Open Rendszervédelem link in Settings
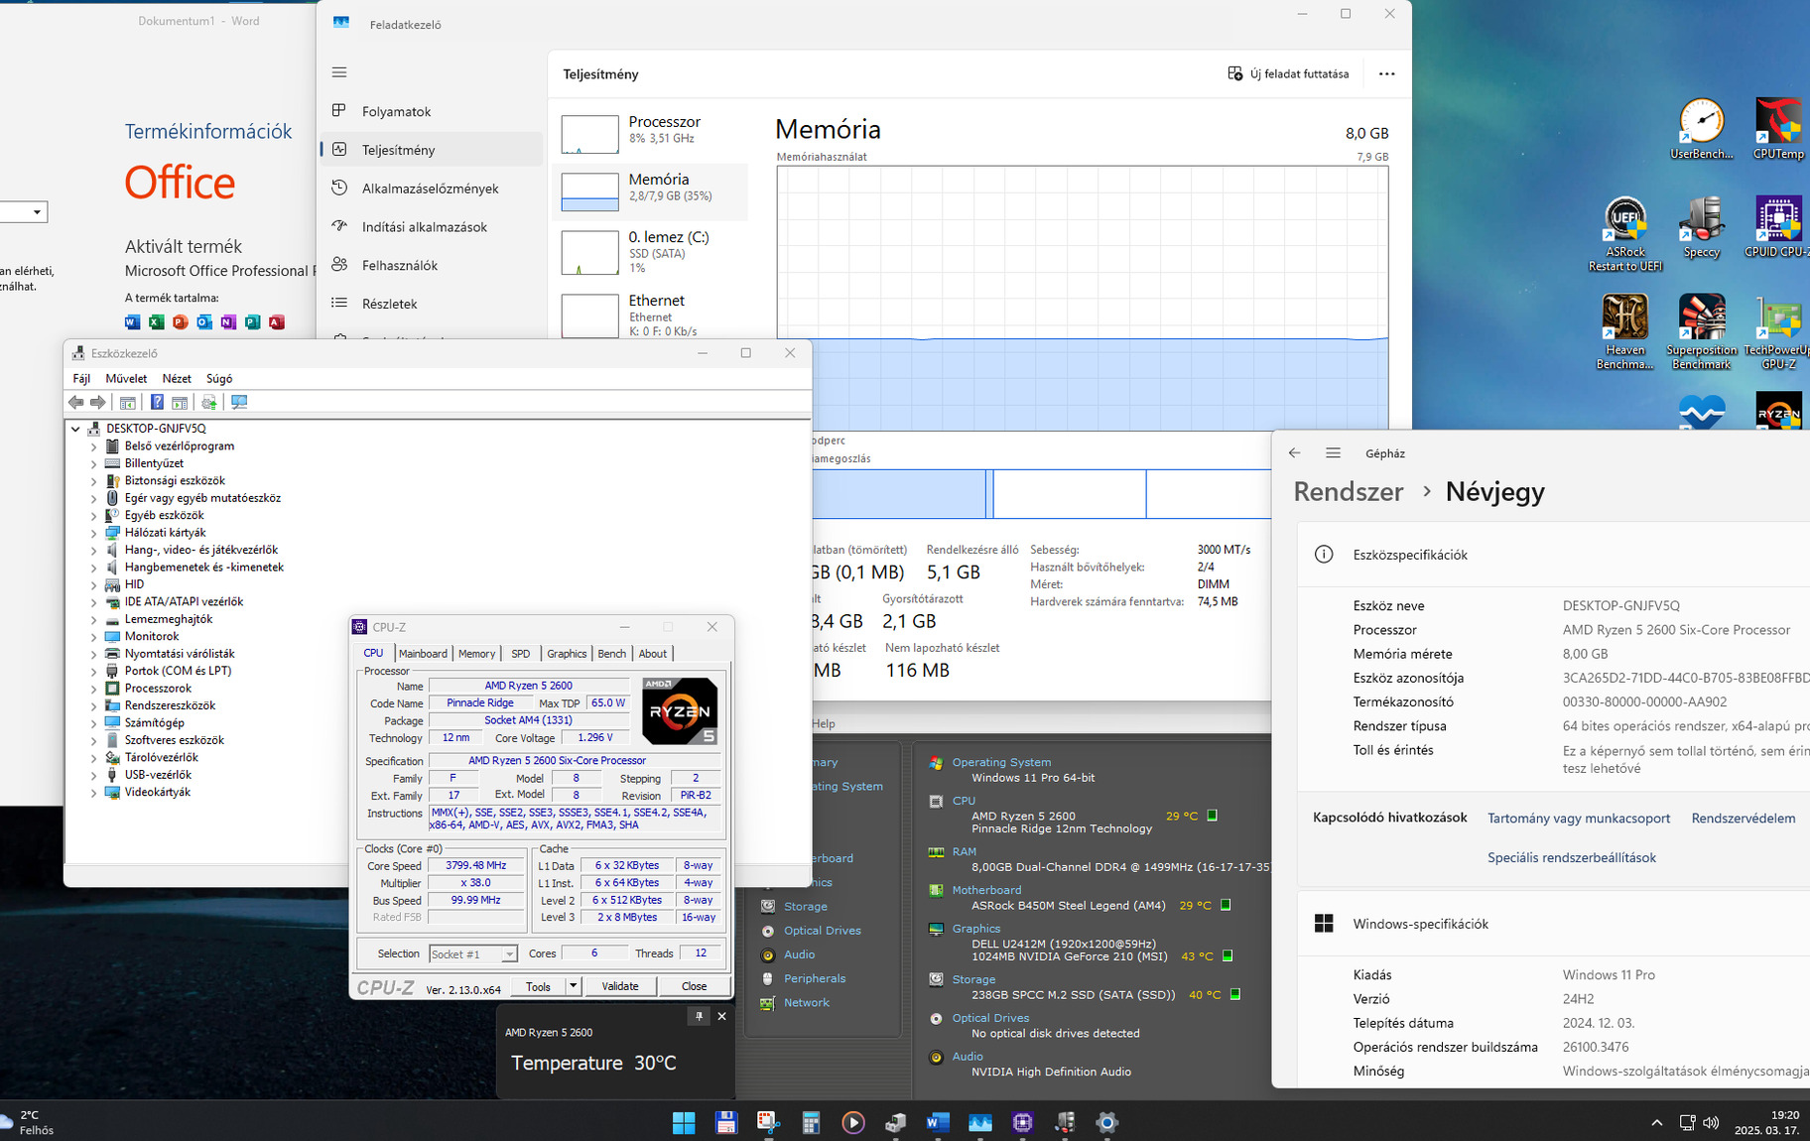 [1743, 819]
